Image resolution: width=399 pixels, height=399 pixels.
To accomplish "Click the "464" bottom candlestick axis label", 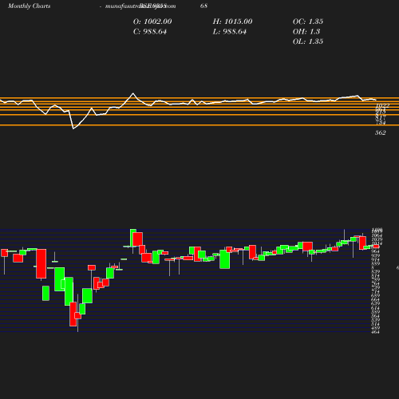I will 376,332.
